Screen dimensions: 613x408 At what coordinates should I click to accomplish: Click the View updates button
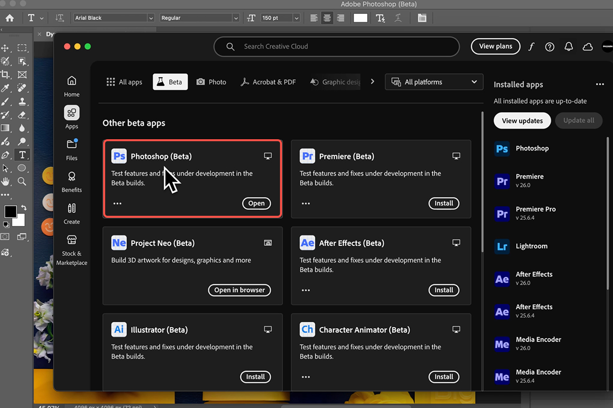click(522, 121)
